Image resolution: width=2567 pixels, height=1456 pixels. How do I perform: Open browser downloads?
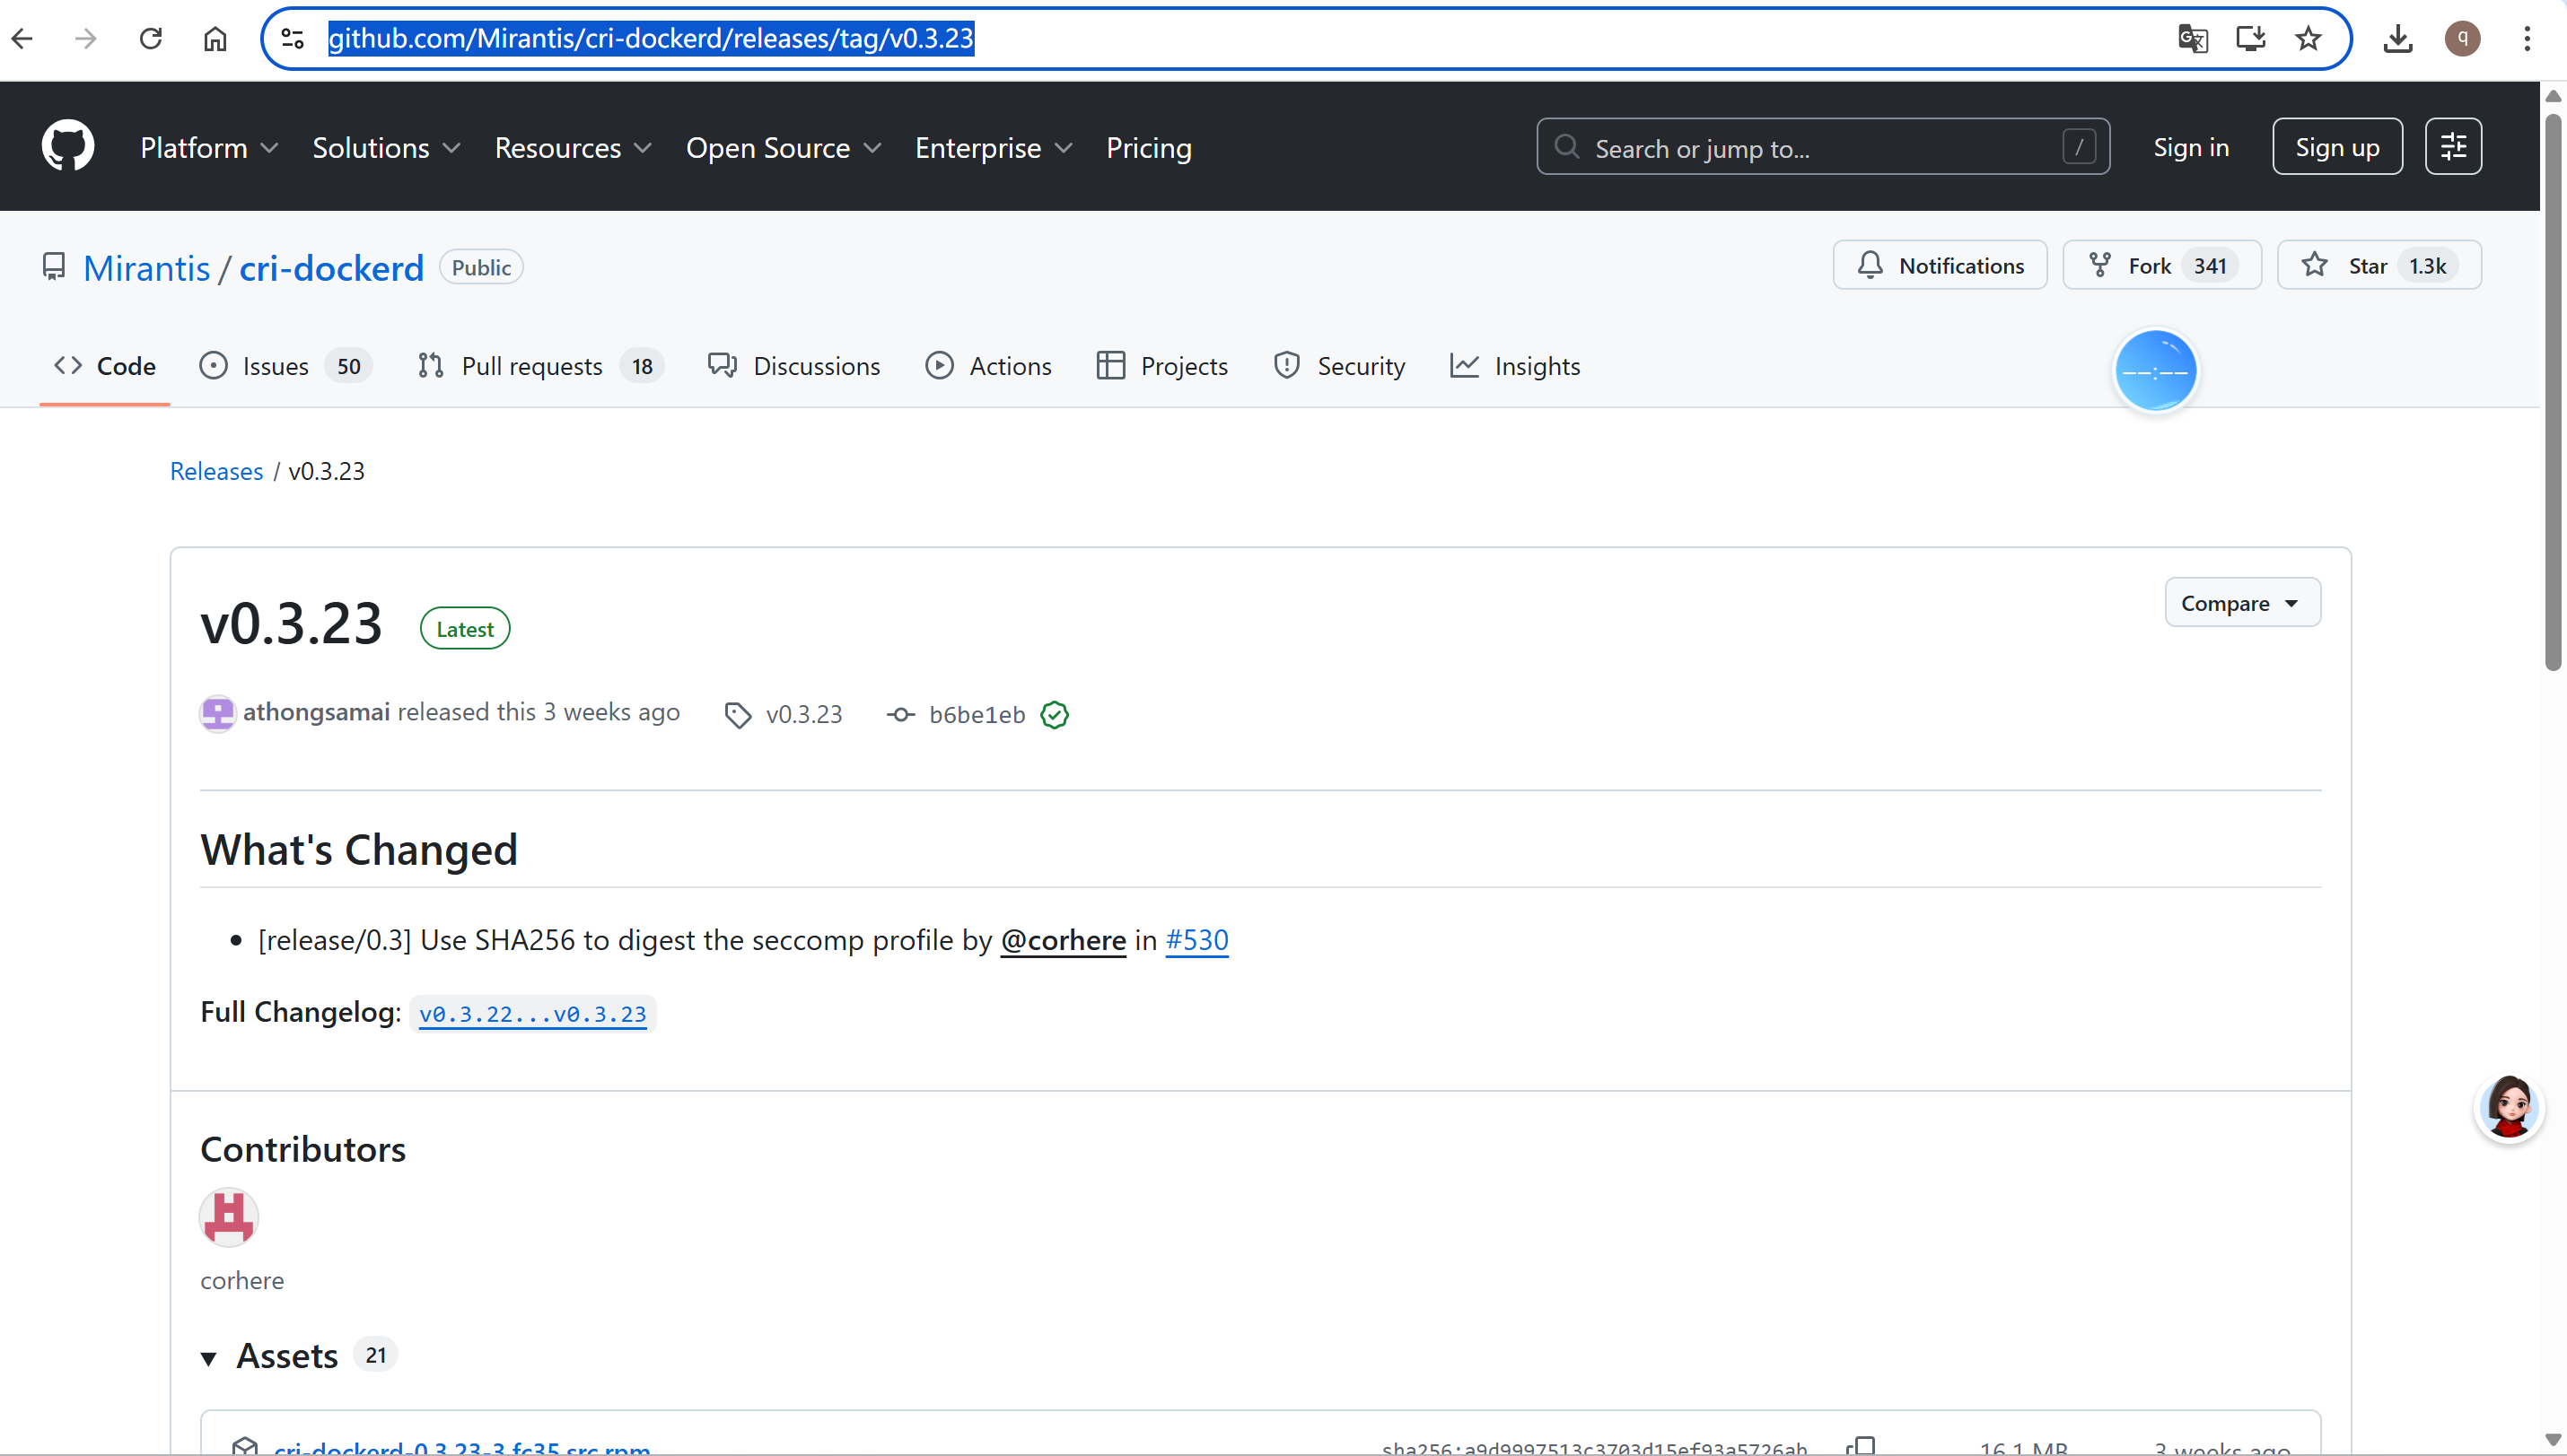click(2398, 39)
